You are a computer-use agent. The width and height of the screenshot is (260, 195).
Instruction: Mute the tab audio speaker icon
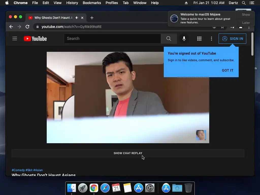click(x=77, y=18)
